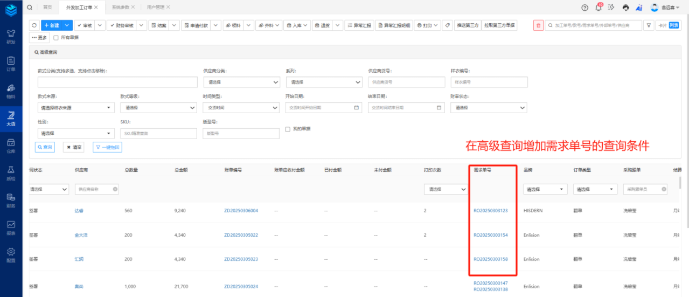This screenshot has height=297, width=689.
Task: Tick the 我的单据 checkbox
Action: tap(288, 129)
